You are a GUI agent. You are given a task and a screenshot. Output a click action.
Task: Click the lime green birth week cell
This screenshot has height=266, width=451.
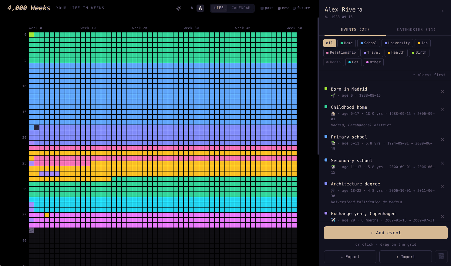pyautogui.click(x=32, y=35)
